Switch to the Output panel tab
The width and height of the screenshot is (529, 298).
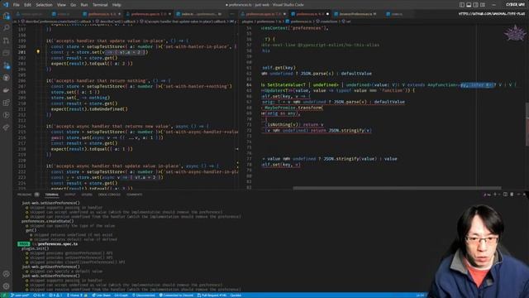point(69,195)
